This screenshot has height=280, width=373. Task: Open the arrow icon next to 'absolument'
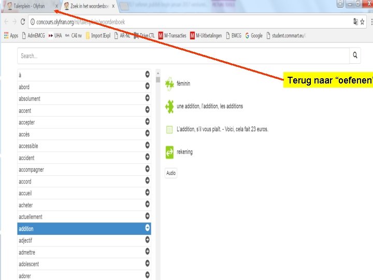(x=147, y=98)
